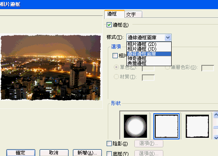Viewport: 218px width, 156px height.
Task: Select the 材質(T) radio button
Action: pyautogui.click(x=116, y=76)
